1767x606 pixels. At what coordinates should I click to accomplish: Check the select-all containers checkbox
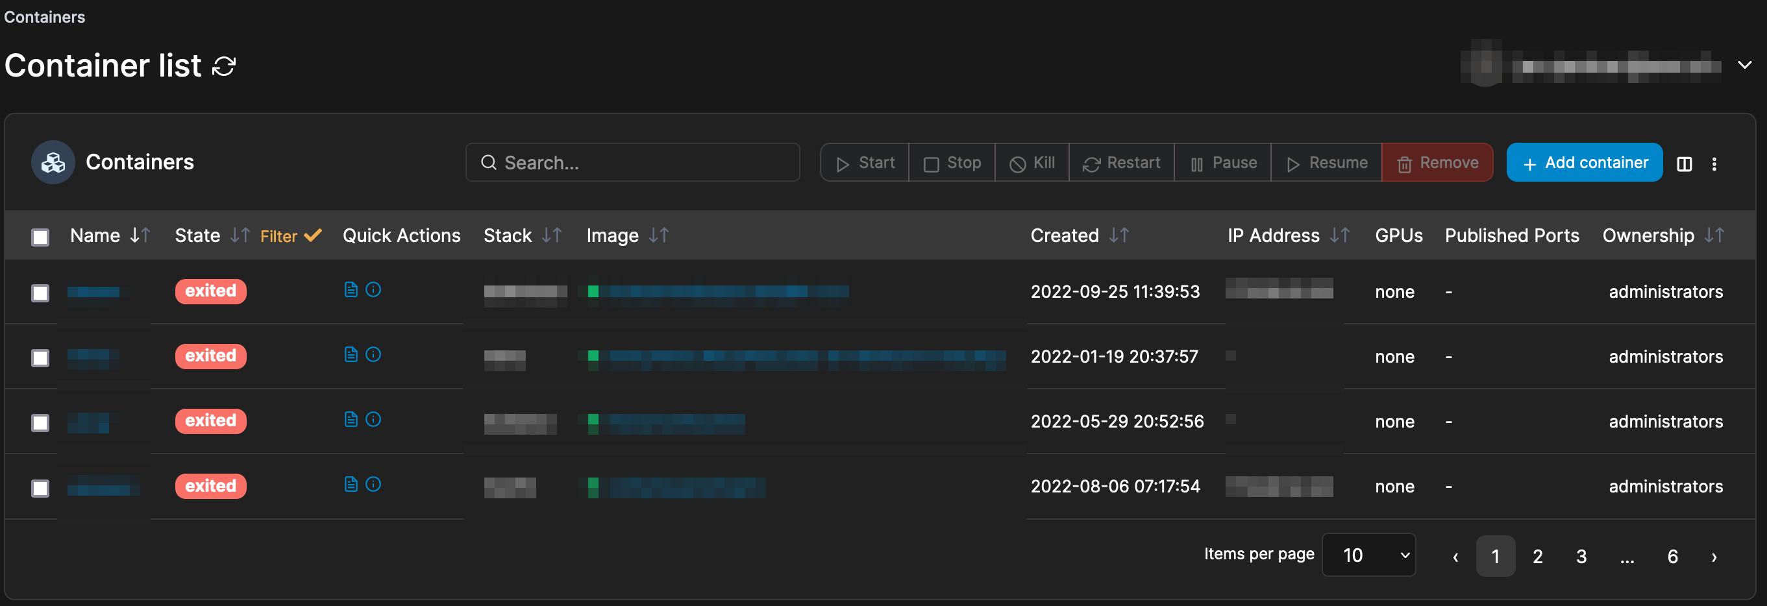click(x=40, y=237)
